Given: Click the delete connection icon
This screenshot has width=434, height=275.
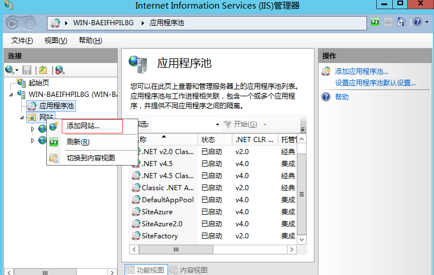Looking at the screenshot, I should 59,70.
